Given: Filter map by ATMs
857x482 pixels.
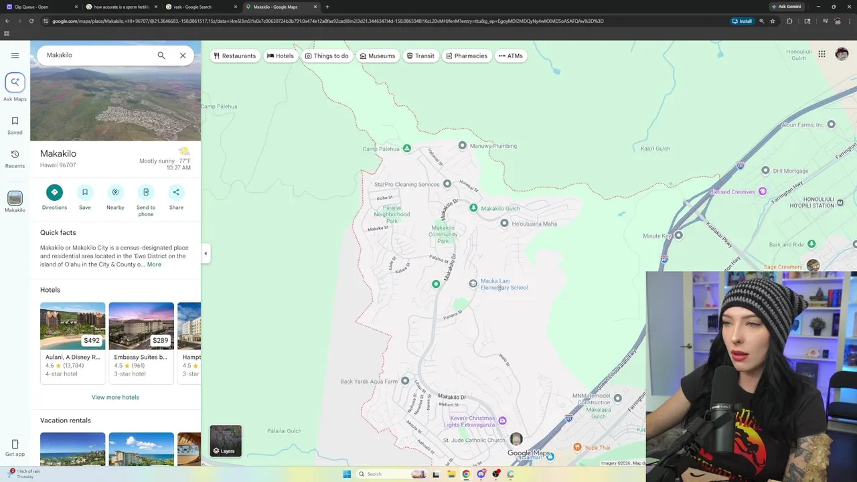Looking at the screenshot, I should pyautogui.click(x=510, y=56).
